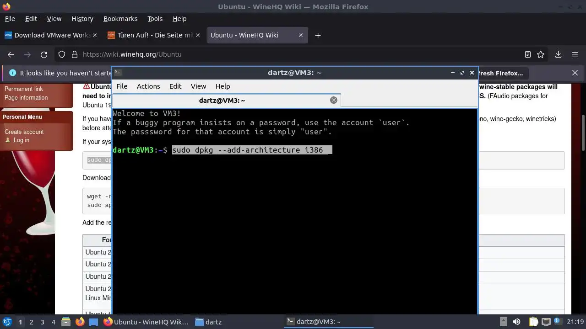Switch to Download VMware Workstation tab

tap(50, 35)
